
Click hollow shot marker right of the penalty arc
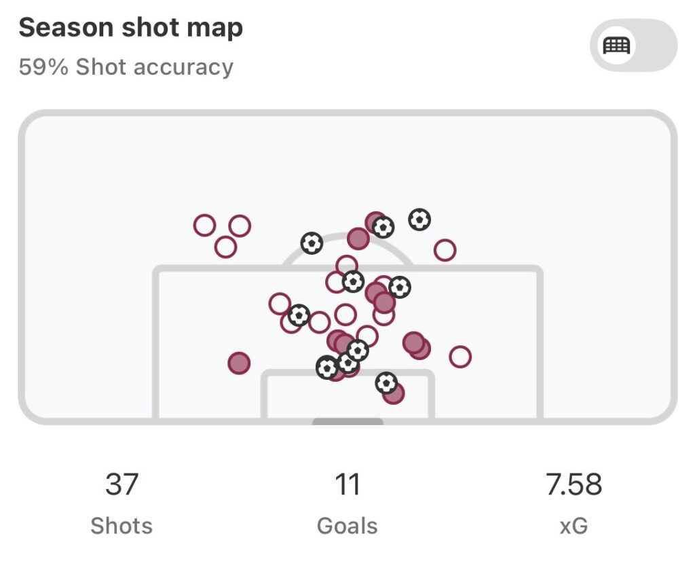point(445,250)
